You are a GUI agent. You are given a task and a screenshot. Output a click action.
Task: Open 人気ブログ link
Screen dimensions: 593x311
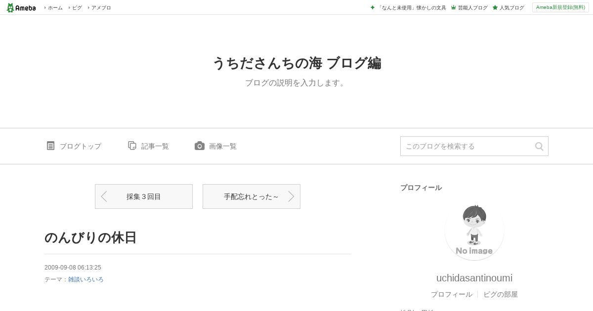coord(511,8)
